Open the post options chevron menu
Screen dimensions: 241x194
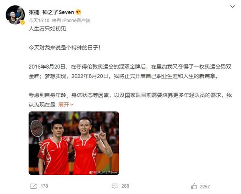coord(233,6)
